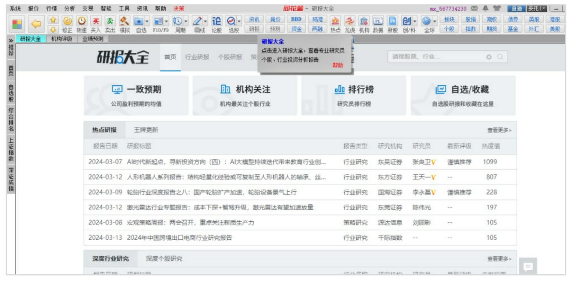Click the 美股 toolbar button
The image size is (569, 281).
coord(555,29)
